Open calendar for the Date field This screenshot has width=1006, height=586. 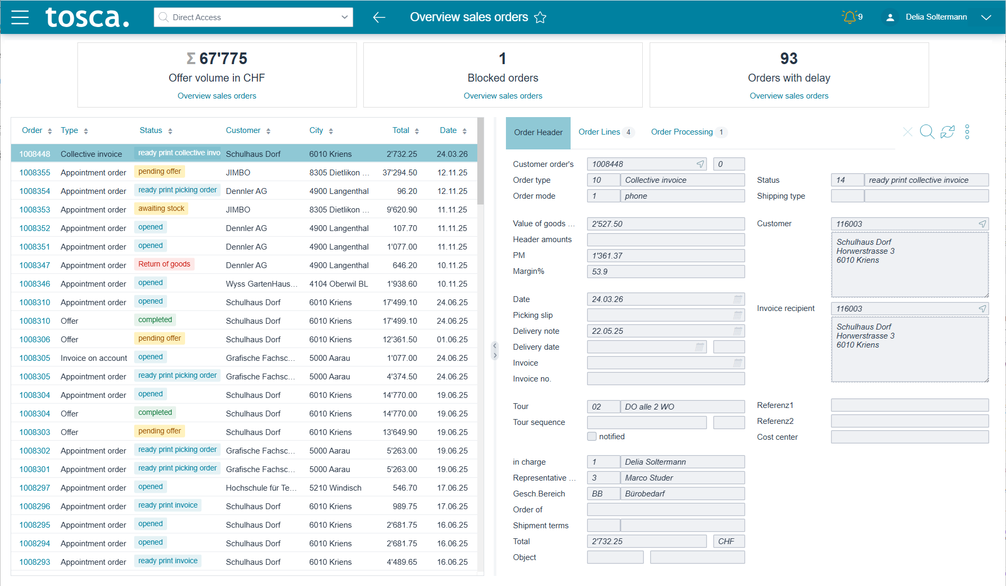738,299
